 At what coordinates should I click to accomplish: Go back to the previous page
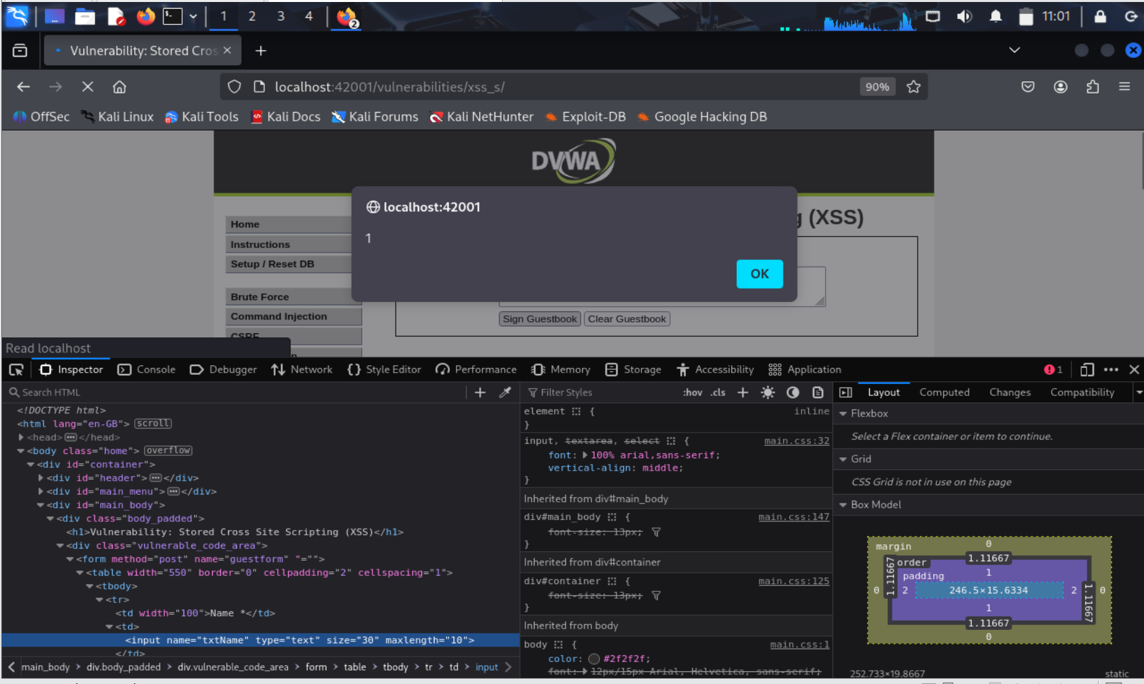pos(23,87)
